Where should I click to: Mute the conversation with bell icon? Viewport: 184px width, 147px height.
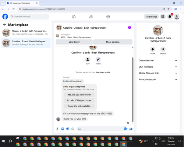pos(153,49)
